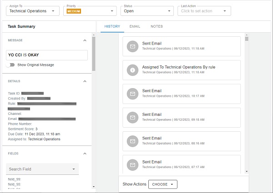This screenshot has width=273, height=193.
Task: Click the envelope icon of the 07:17 AM email
Action: [x=133, y=165]
